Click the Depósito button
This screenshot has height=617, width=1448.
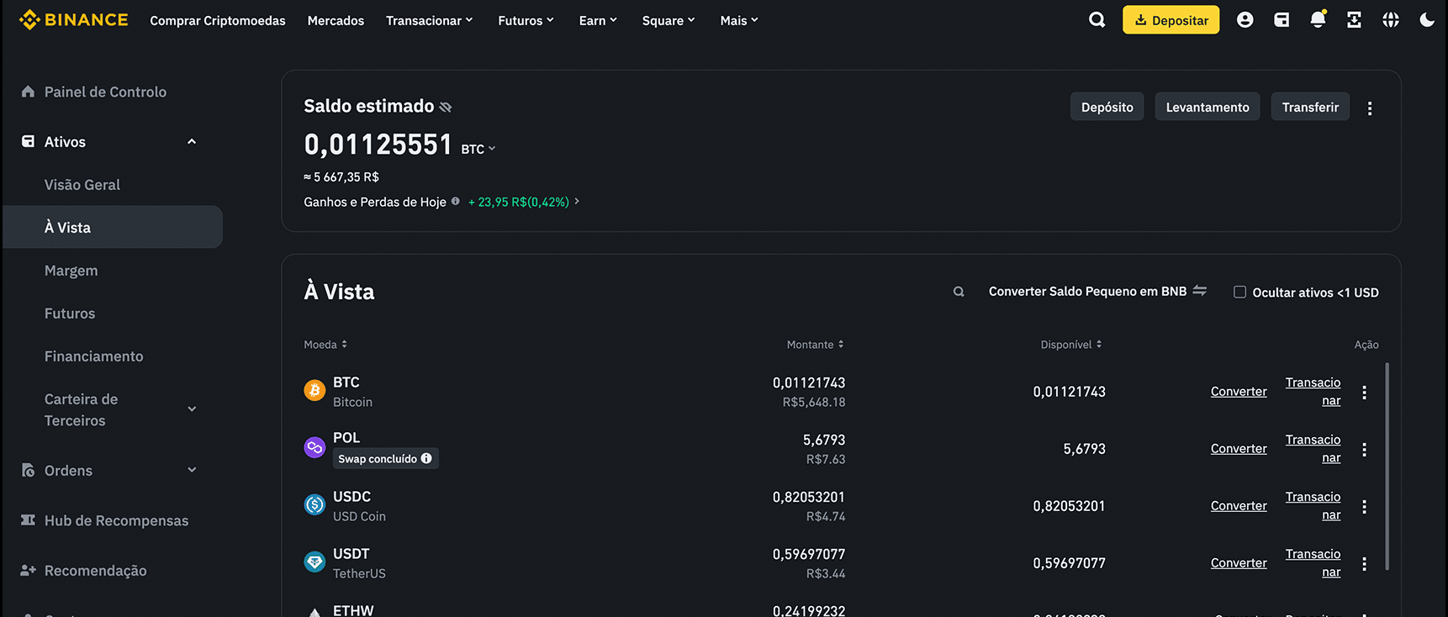pyautogui.click(x=1107, y=107)
